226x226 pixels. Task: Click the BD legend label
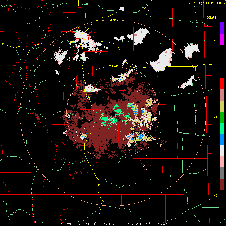215,106
